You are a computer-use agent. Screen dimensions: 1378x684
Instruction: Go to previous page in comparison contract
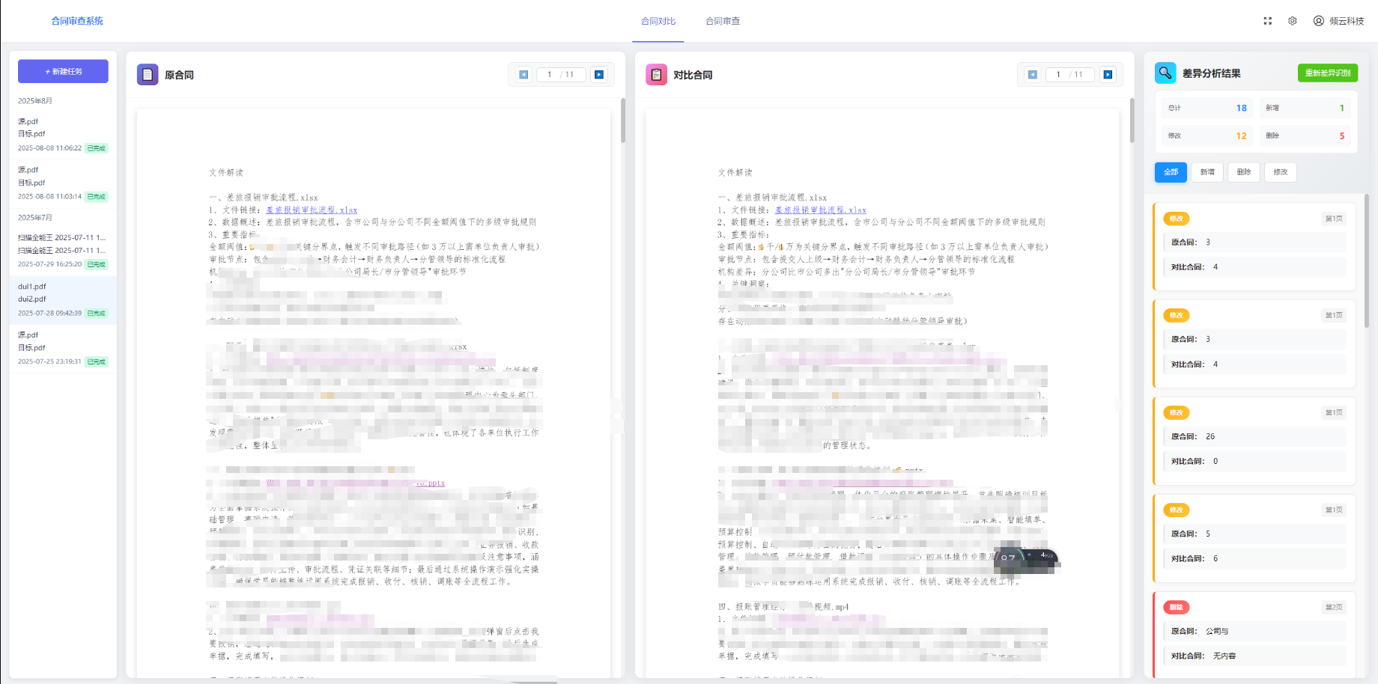coord(1032,75)
